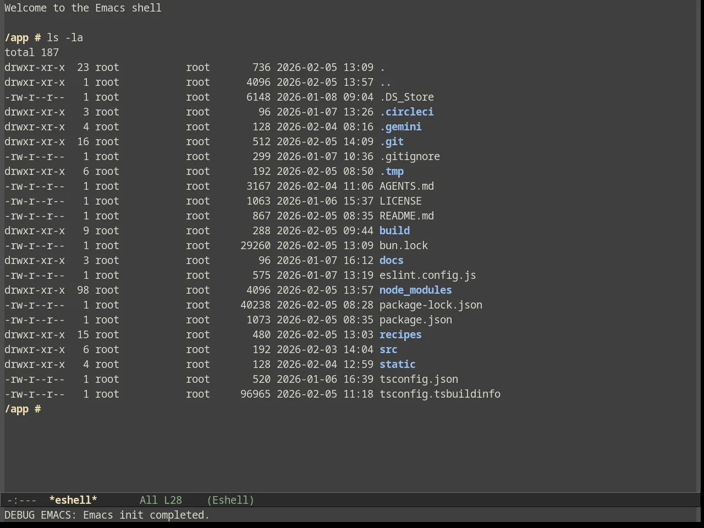Click the All L28 position indicator
This screenshot has height=528, width=704.
pos(161,500)
